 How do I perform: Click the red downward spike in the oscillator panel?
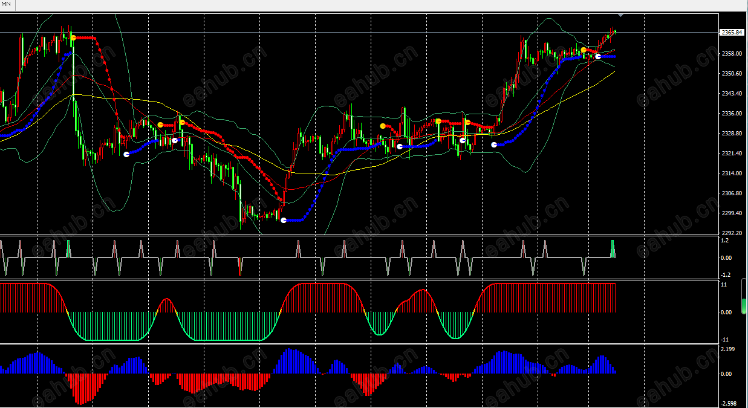tap(240, 266)
